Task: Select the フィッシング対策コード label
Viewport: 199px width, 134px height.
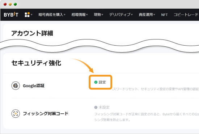Action: [46, 114]
